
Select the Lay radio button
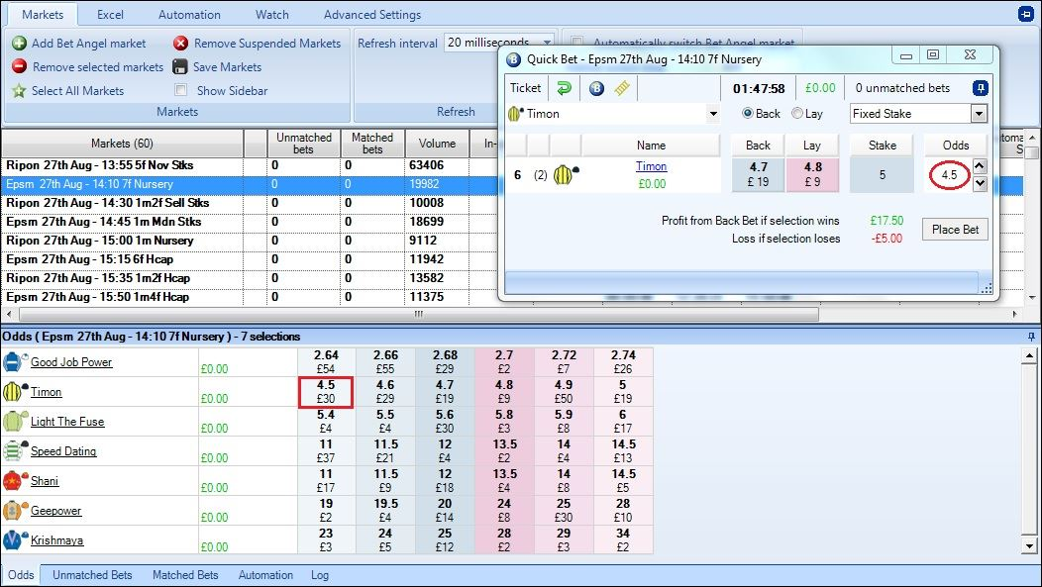[x=797, y=114]
